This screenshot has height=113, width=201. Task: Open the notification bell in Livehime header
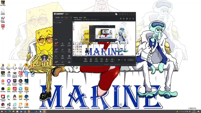click(130, 19)
